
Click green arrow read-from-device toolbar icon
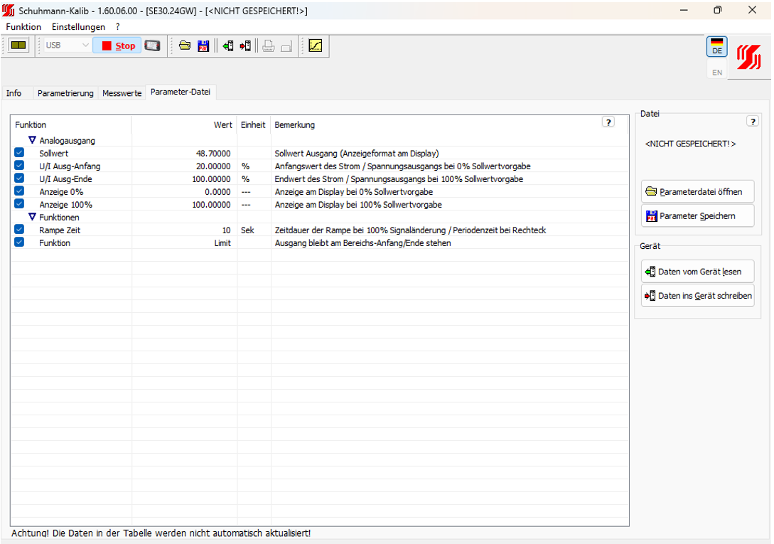(x=227, y=46)
